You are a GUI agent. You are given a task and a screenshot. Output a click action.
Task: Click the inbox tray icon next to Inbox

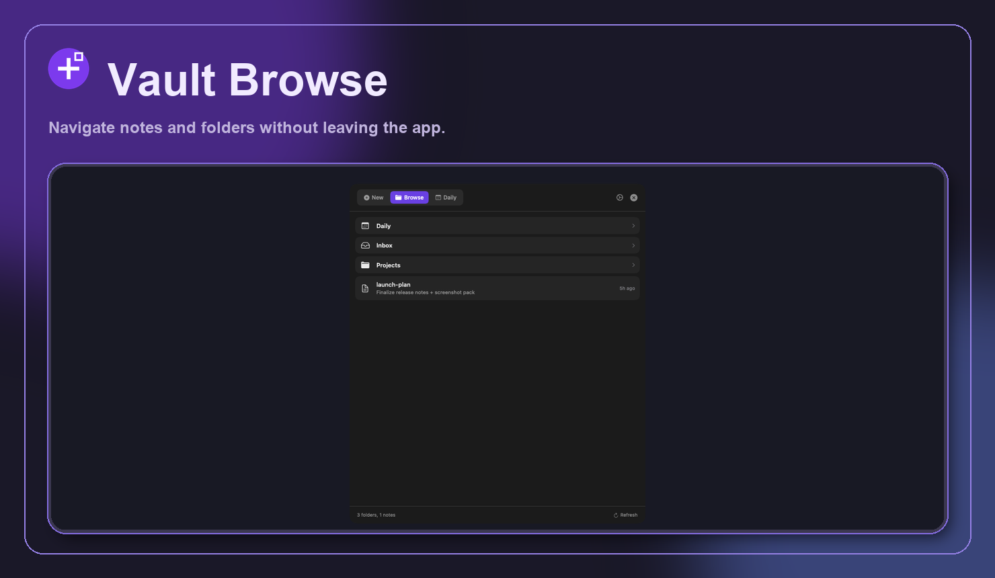coord(365,245)
